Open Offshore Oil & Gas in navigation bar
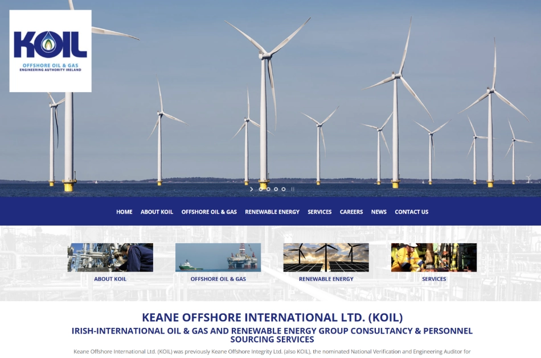Screen dimensions: 541x358 tap(209, 212)
